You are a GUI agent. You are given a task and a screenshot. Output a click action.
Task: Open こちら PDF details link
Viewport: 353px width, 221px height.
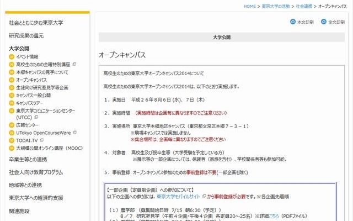[274, 216]
